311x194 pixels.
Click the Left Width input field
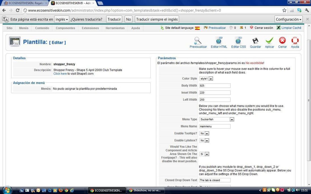[x=215, y=100]
